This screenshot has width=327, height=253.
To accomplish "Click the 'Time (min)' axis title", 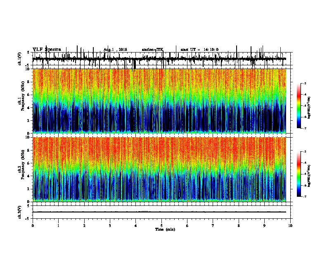I will point(165,229).
